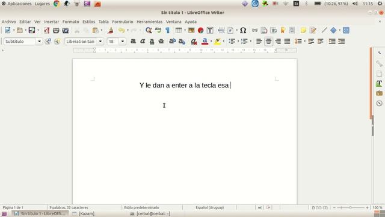The image size is (385, 217).
Task: Expand the Liberation Sans font dropdown
Action: tap(100, 42)
